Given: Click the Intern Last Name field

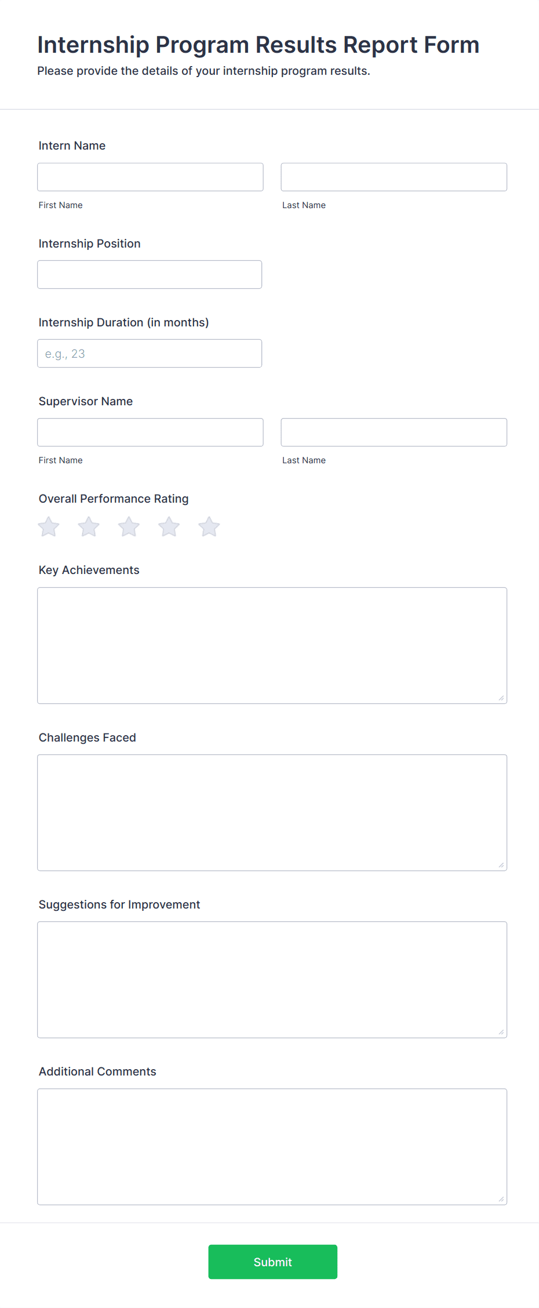Looking at the screenshot, I should pos(394,177).
